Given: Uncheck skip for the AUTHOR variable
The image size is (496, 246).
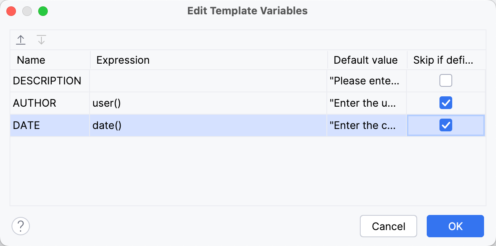Looking at the screenshot, I should point(445,103).
